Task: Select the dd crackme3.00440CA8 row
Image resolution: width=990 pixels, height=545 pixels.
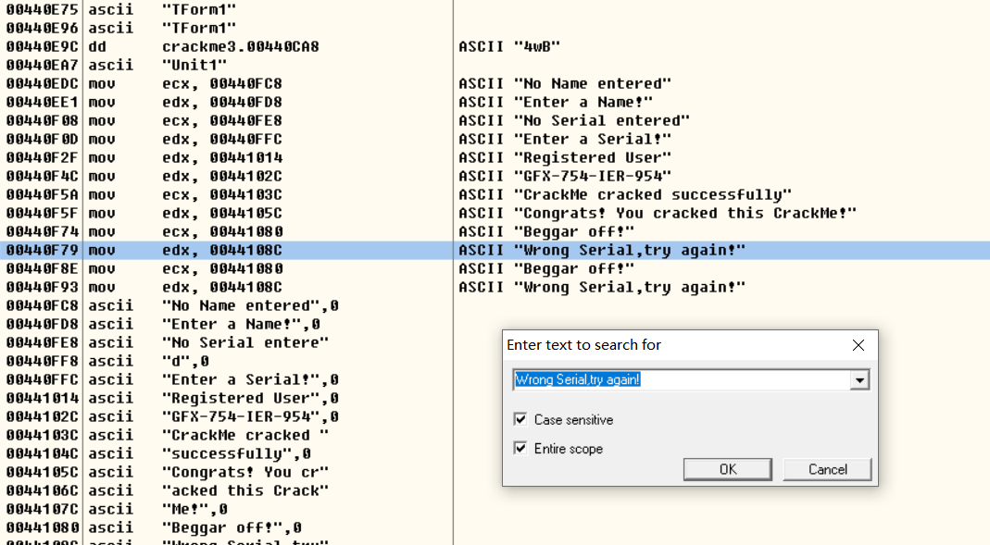Action: pos(222,46)
